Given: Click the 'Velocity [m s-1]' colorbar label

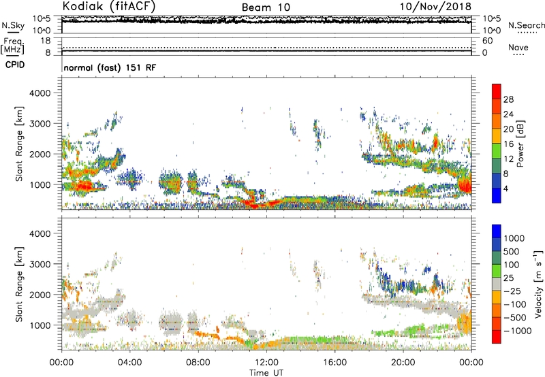Looking at the screenshot, I should (538, 284).
